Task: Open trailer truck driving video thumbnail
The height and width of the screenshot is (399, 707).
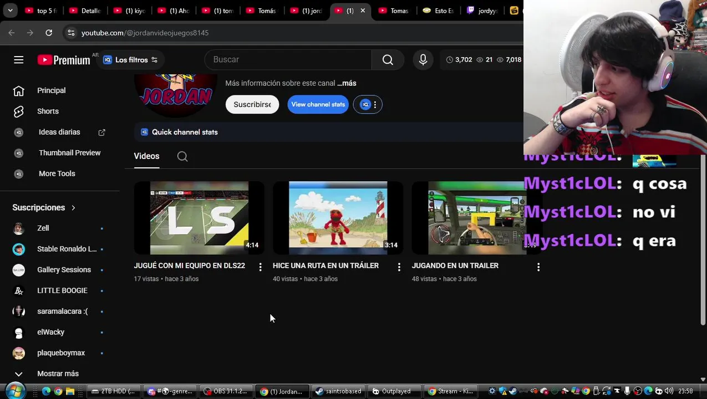Action: coord(477,218)
